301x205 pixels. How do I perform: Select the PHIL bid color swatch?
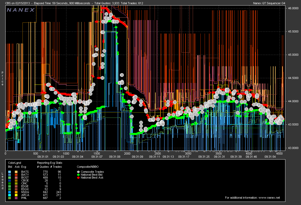point(10,198)
